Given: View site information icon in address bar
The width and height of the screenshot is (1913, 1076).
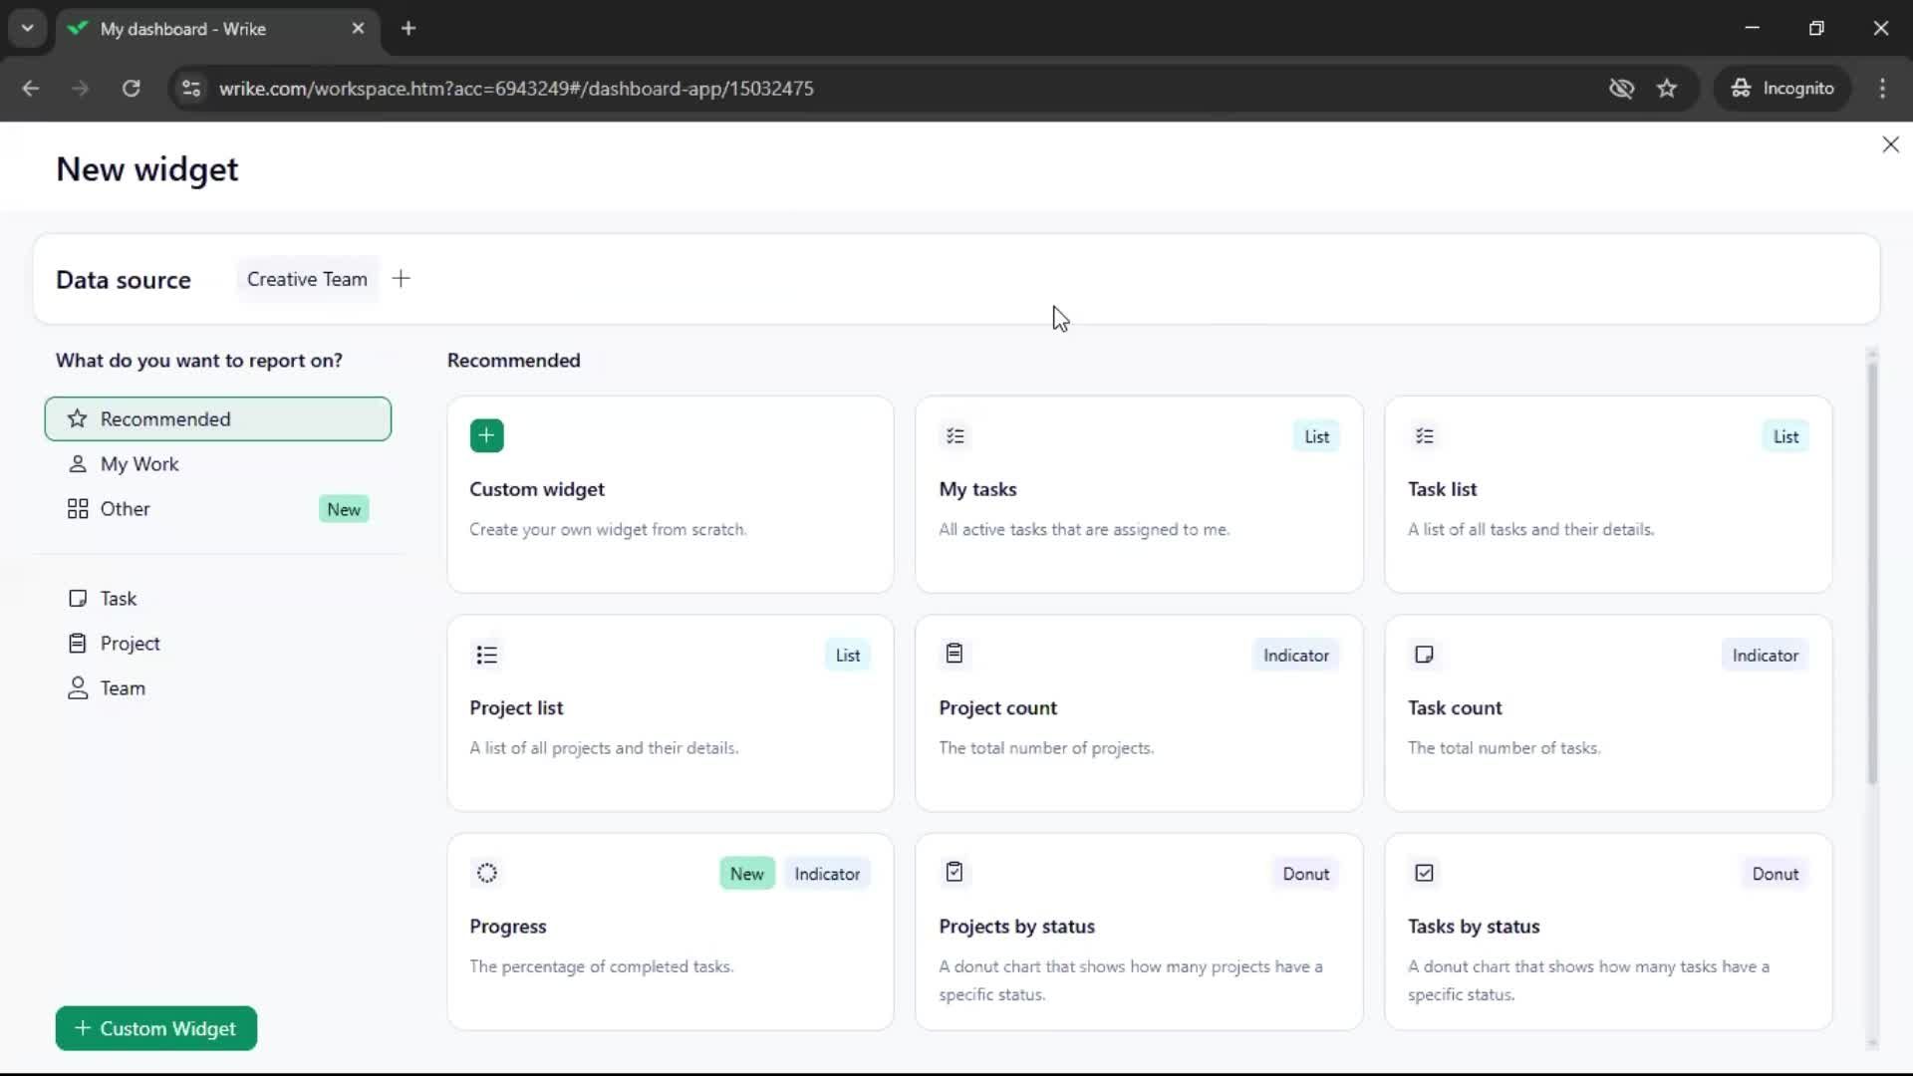Looking at the screenshot, I should coord(190,88).
